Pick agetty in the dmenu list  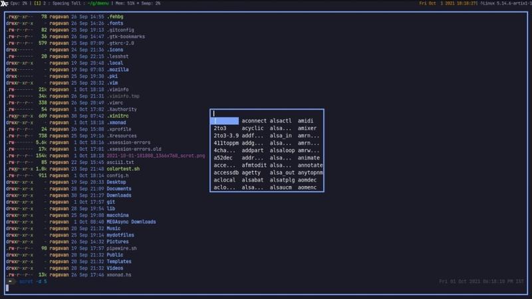tap(251, 173)
